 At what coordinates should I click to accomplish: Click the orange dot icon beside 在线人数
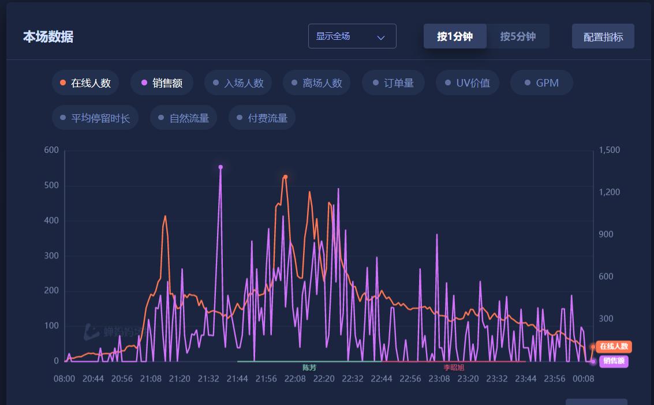pos(64,82)
